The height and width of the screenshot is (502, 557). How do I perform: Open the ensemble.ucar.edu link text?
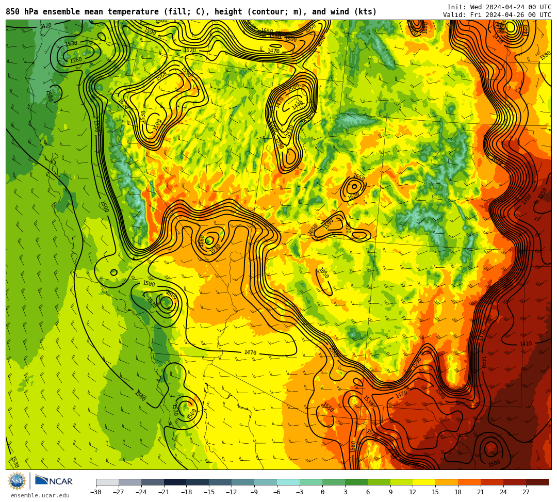click(40, 495)
